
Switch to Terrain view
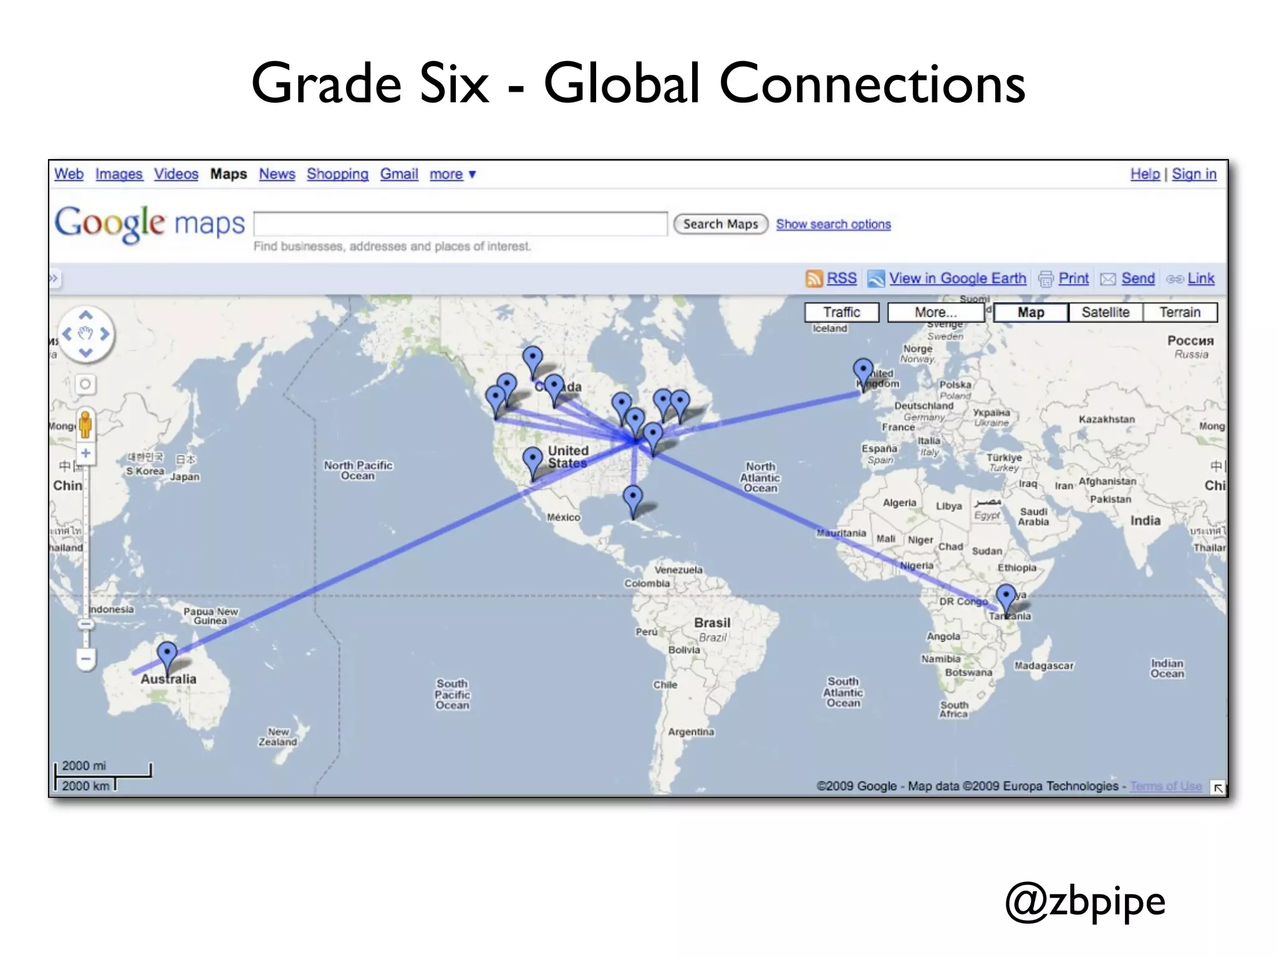1180,312
